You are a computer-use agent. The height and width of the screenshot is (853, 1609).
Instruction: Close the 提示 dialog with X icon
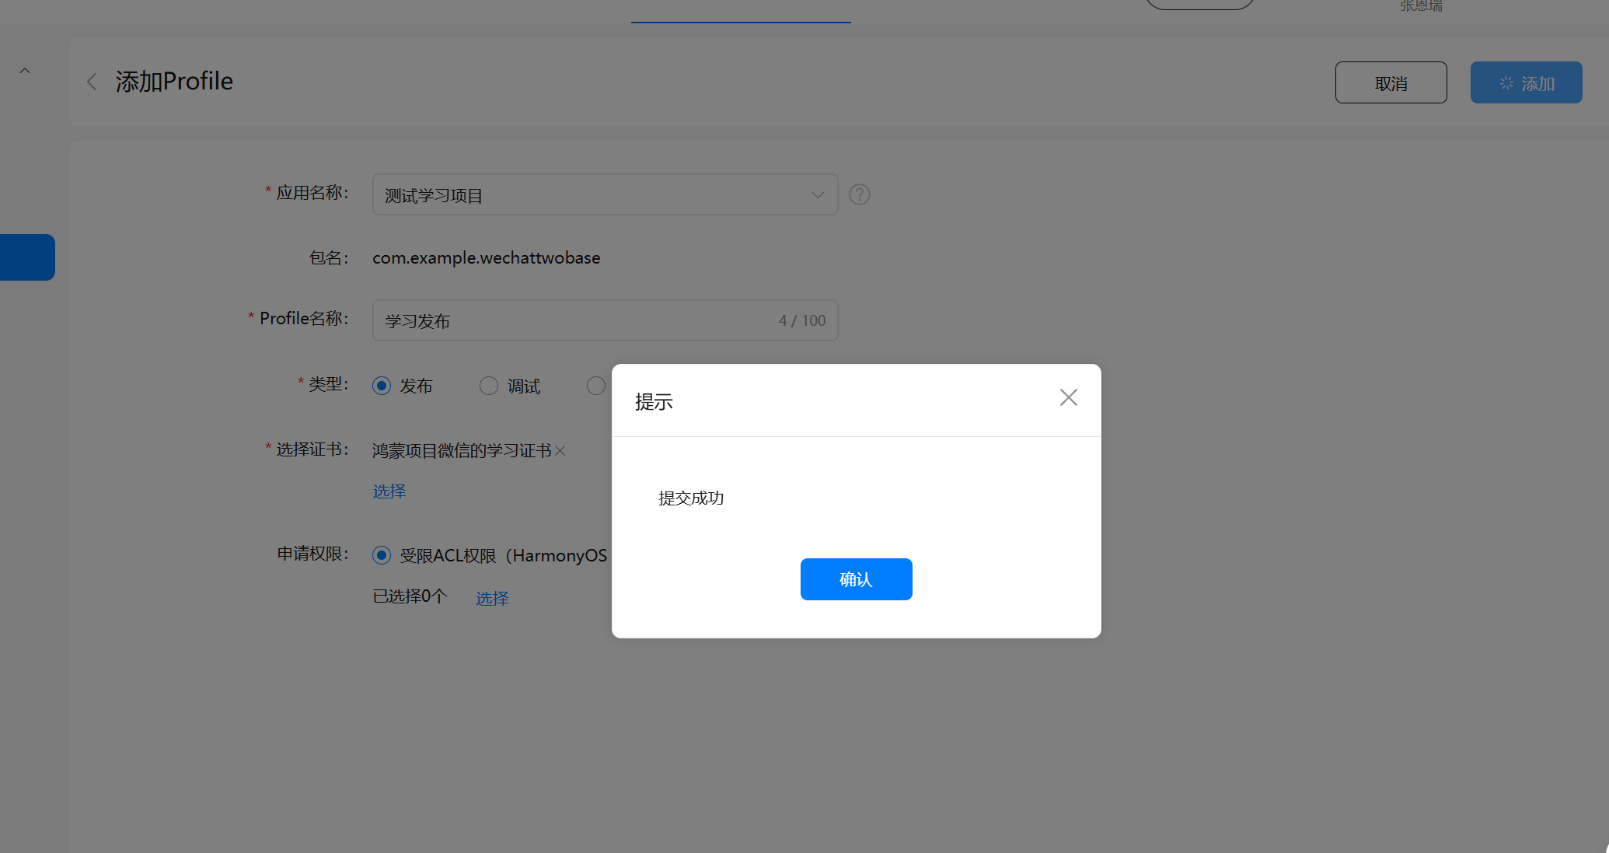pos(1068,398)
